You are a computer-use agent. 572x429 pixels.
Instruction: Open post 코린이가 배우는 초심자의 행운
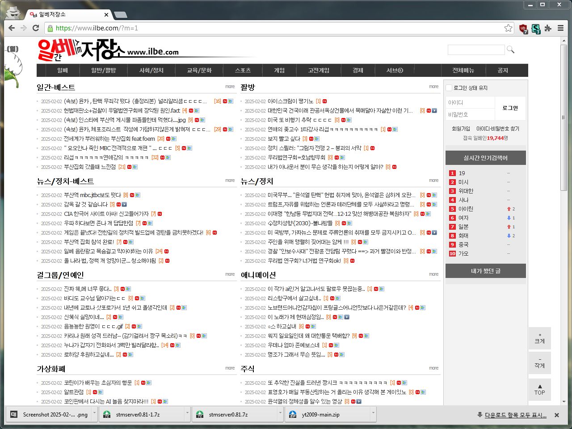click(x=98, y=383)
